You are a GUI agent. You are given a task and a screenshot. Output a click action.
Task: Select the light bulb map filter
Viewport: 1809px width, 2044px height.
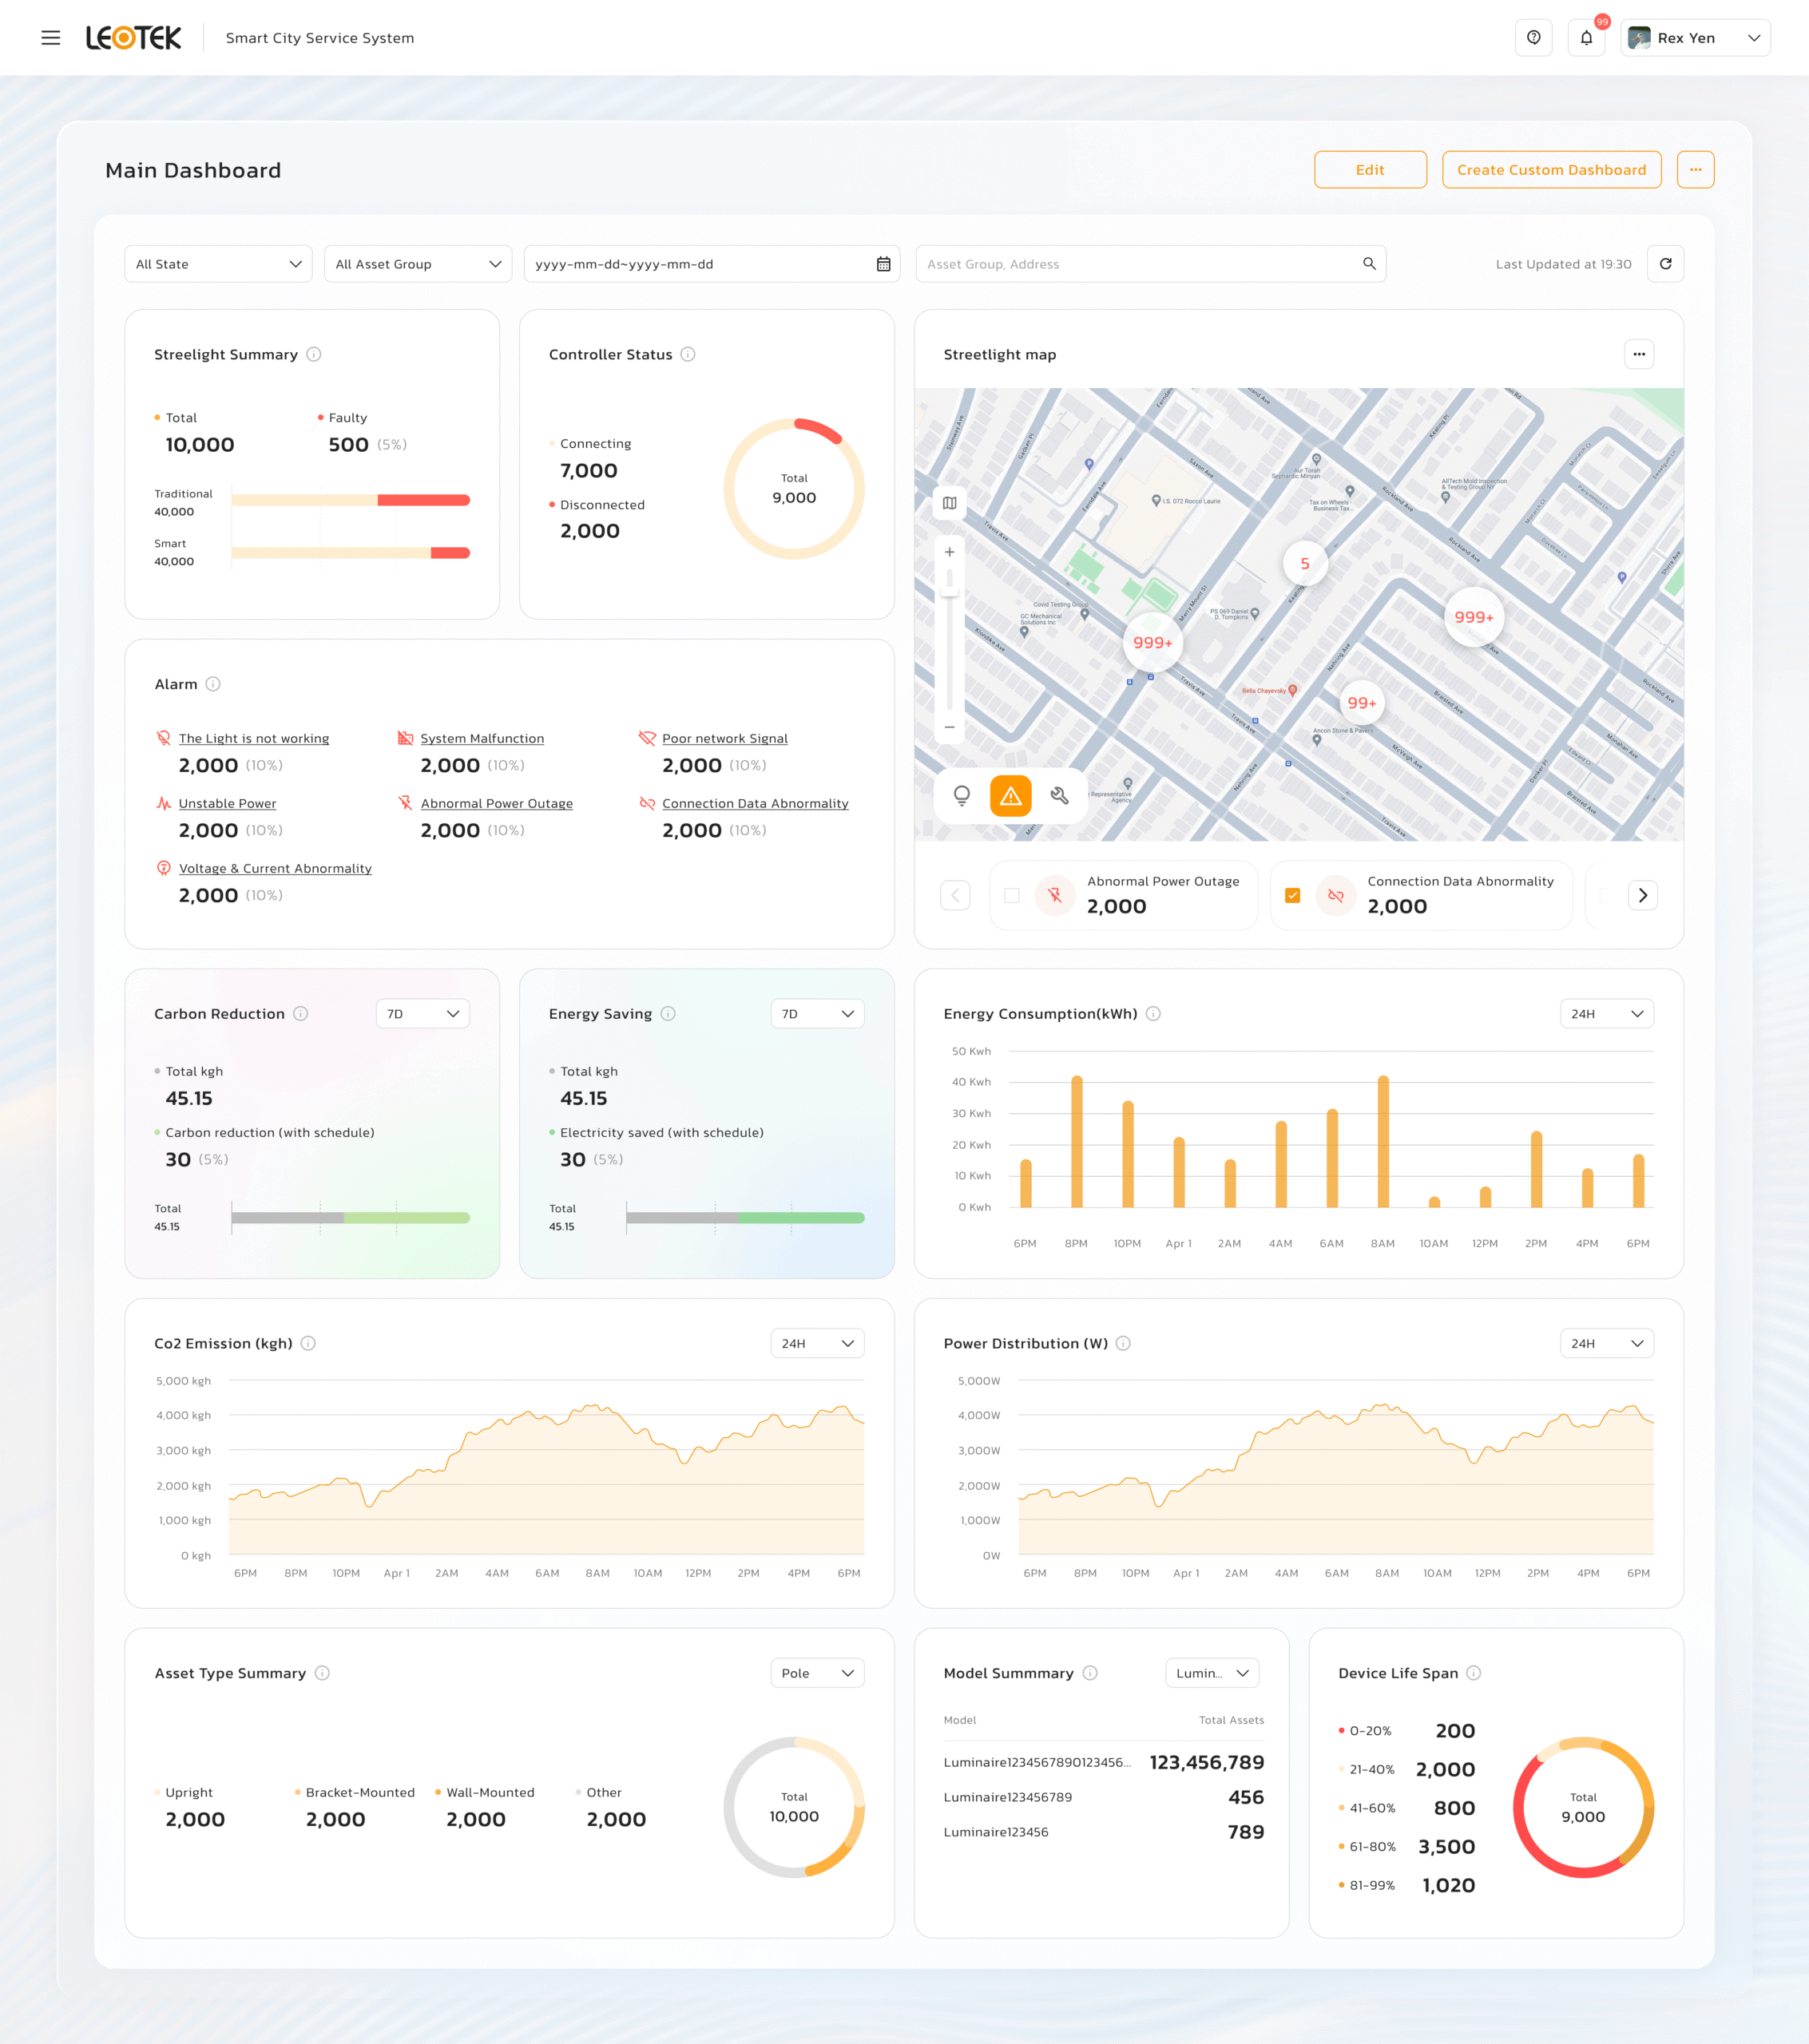[962, 795]
